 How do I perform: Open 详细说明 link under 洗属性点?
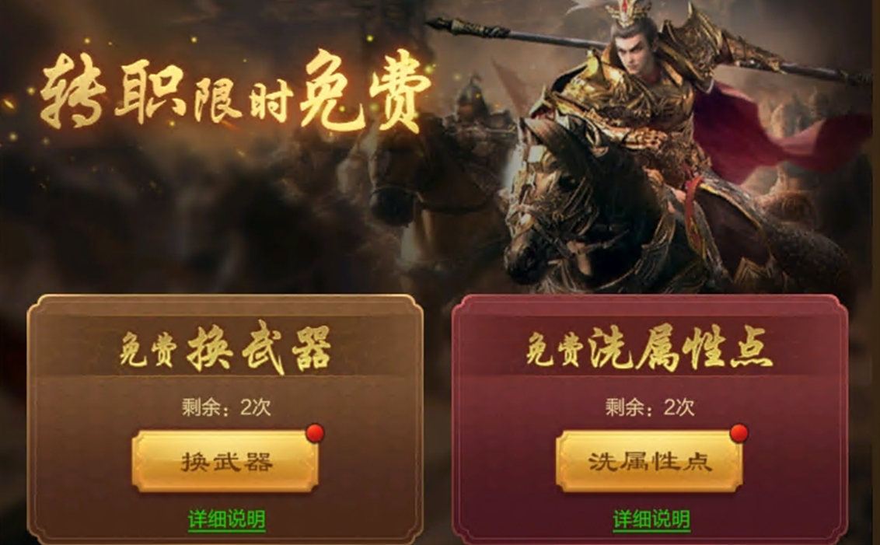[651, 519]
